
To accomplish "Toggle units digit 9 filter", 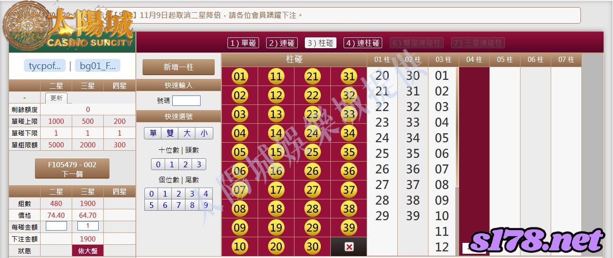I will (206, 205).
